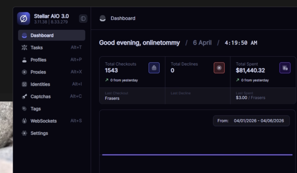Click 0 from yesterday under Total Checkouts
The width and height of the screenshot is (297, 173).
[x=124, y=80]
